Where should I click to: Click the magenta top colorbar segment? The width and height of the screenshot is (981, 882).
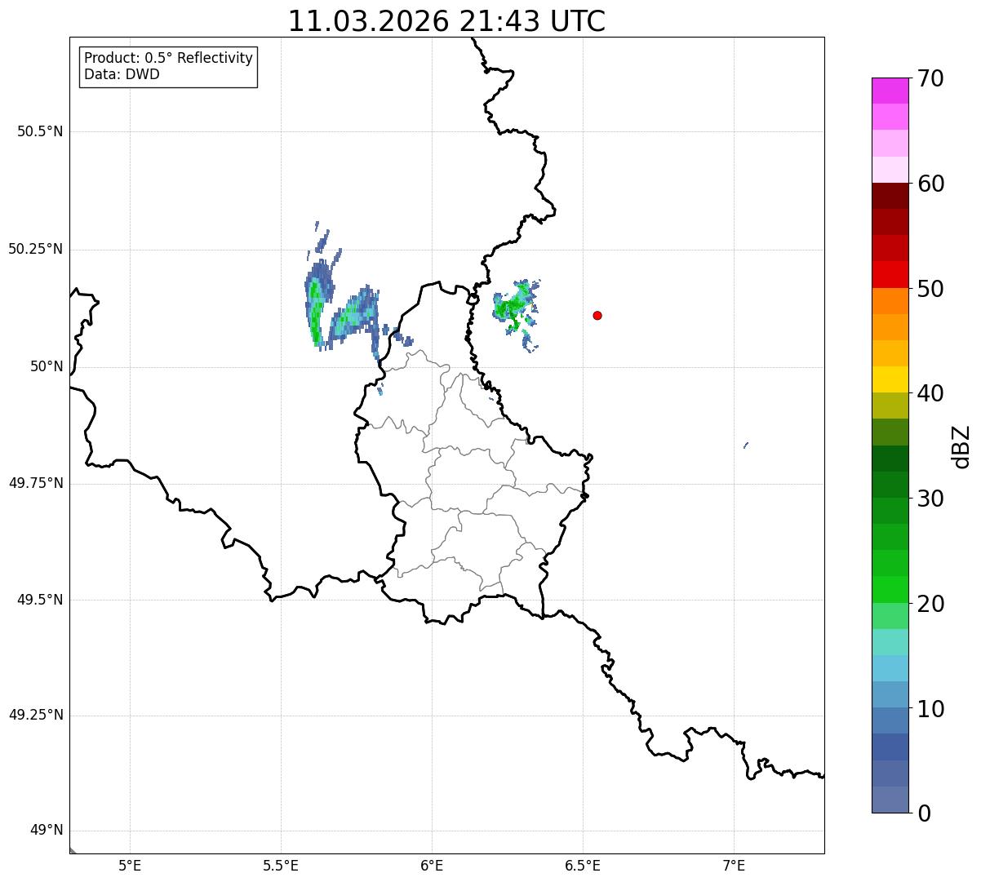890,91
